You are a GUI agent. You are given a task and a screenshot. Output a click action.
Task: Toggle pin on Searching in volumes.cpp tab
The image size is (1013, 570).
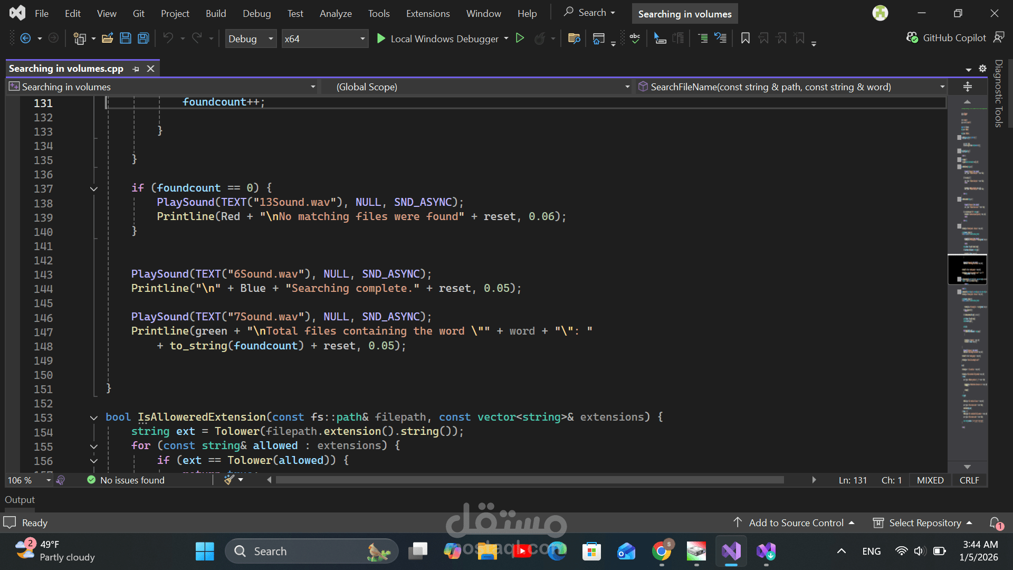click(136, 69)
